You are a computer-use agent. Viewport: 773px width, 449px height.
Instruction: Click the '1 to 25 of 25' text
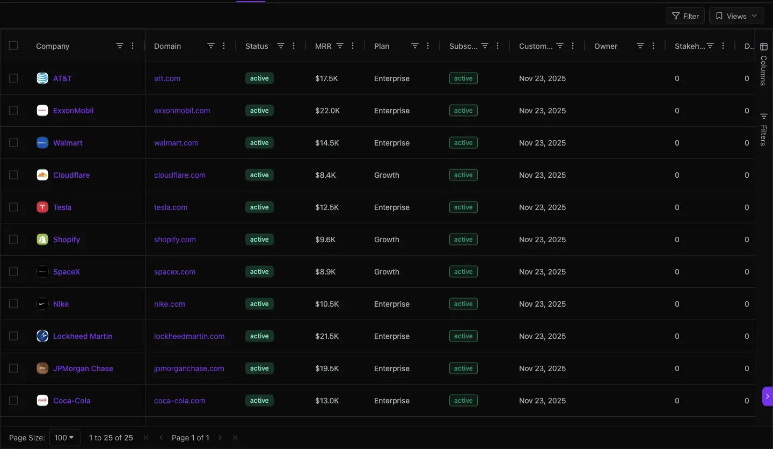(111, 438)
